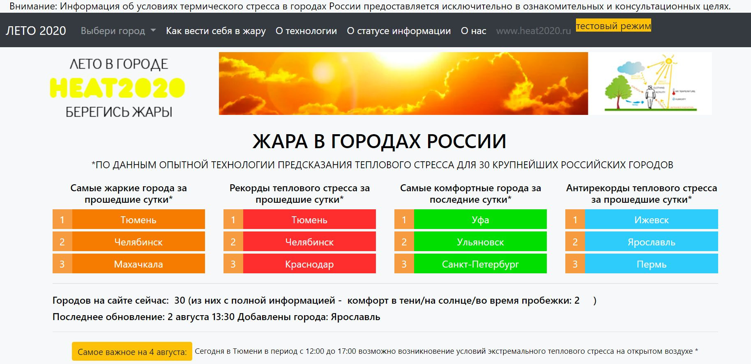Open the 'Выбери город' dropdown
The image size is (751, 364).
[118, 31]
